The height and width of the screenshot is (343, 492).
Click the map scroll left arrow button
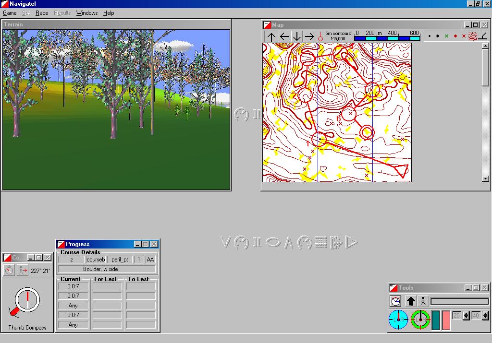tap(284, 36)
